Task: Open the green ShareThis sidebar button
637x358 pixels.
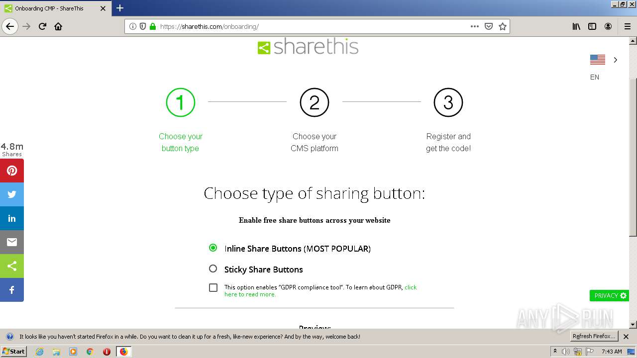Action: point(12,266)
